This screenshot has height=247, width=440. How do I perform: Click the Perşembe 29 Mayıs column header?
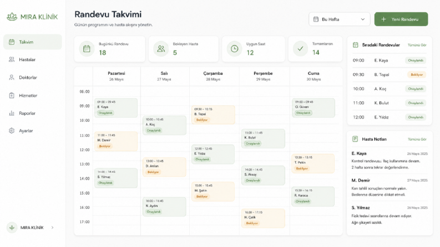(x=263, y=76)
